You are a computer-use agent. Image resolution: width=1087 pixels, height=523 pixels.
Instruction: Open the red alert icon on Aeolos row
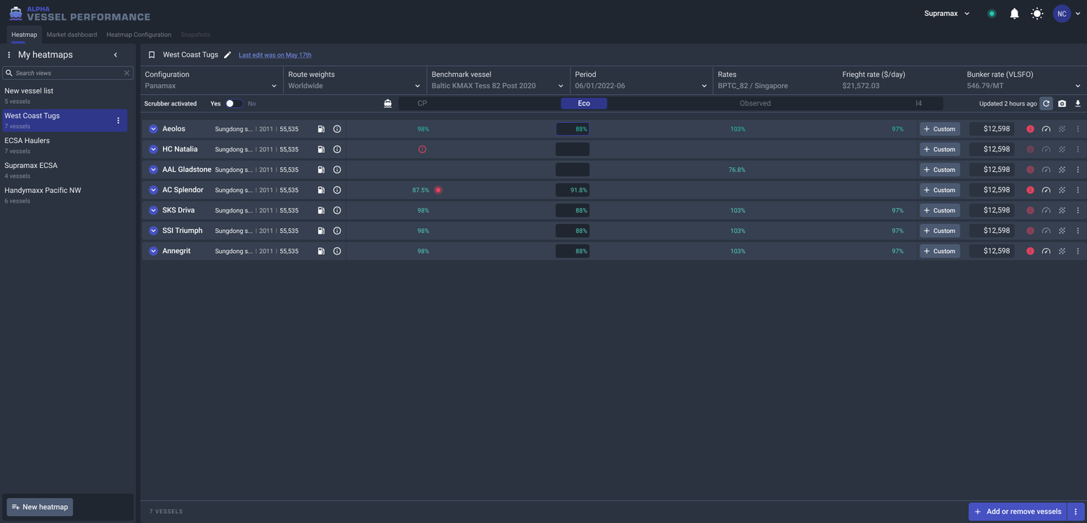(x=1030, y=129)
